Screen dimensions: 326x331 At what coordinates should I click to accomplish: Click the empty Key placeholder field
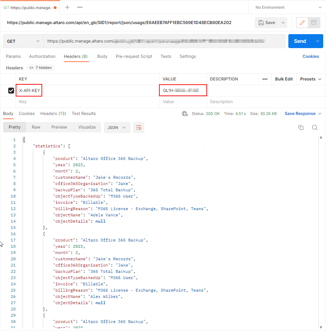[x=88, y=102]
